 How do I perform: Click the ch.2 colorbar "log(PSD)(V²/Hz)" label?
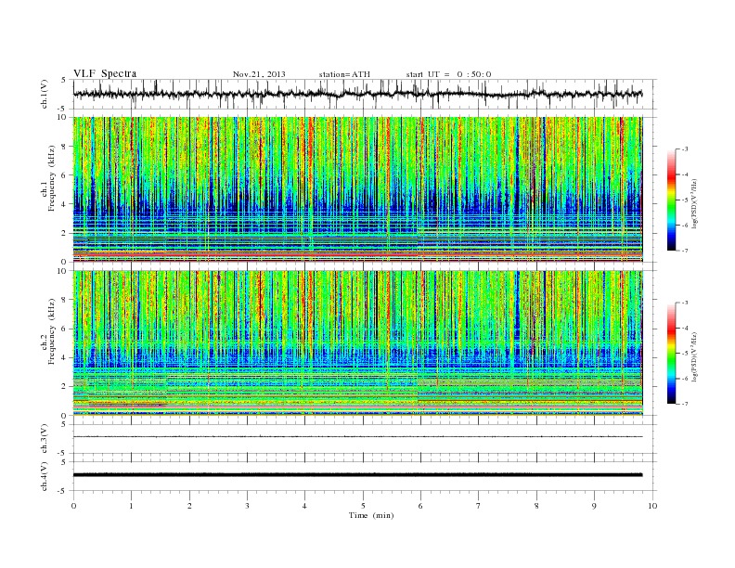coord(694,356)
